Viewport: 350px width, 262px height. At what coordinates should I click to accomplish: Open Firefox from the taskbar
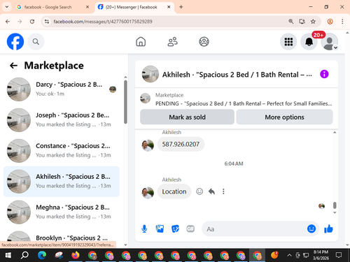click(x=76, y=255)
